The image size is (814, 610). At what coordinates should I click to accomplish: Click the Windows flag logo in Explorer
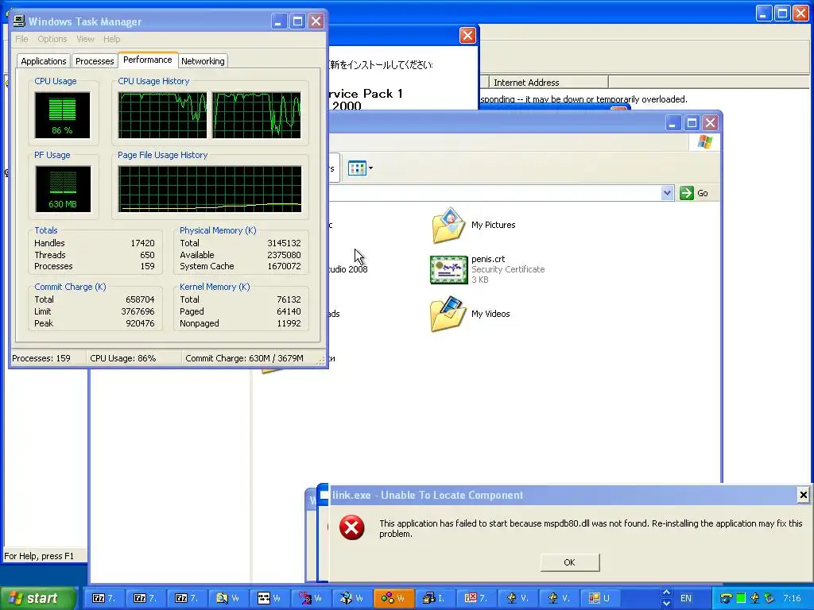[704, 141]
